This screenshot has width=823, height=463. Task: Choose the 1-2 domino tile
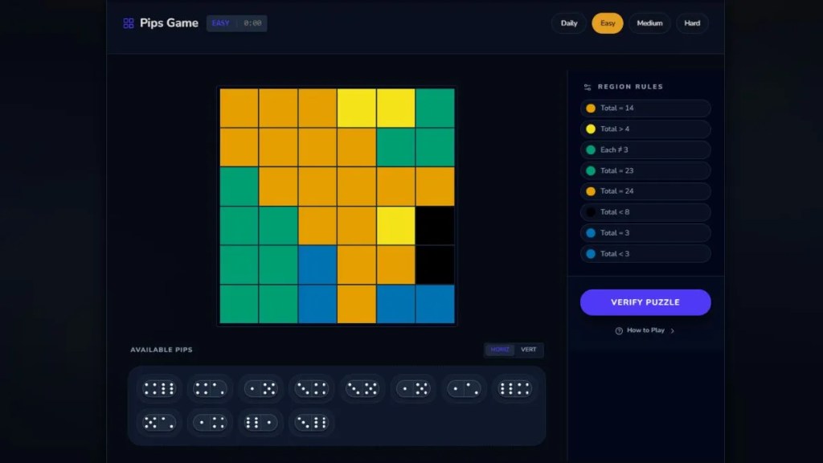coord(464,389)
